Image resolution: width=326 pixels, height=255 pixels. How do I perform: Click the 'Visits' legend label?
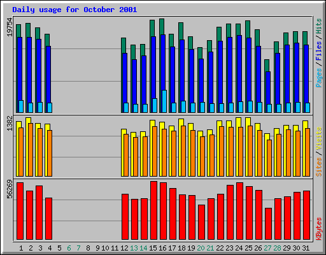(x=319, y=139)
